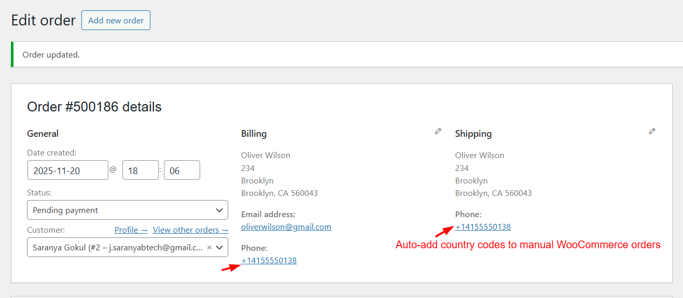Click the Edit order page title
Screen dimensions: 683x298
click(x=43, y=21)
